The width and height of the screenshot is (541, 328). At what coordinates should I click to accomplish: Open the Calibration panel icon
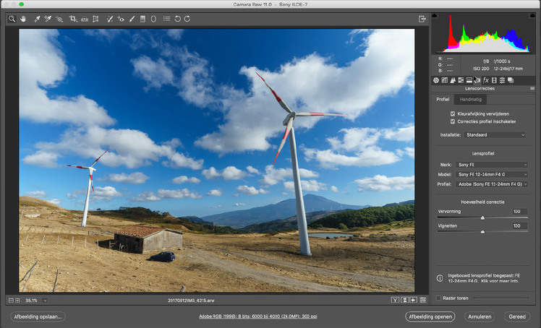(494, 80)
